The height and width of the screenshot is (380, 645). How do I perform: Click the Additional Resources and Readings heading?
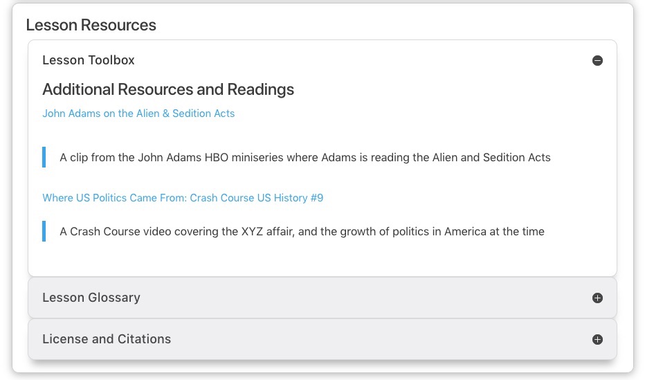[x=168, y=89]
